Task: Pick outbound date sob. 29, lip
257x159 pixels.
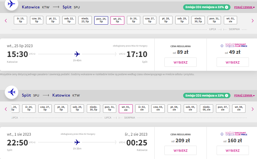Action: point(182,20)
